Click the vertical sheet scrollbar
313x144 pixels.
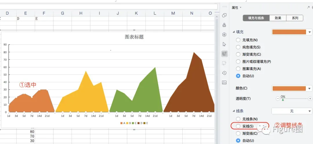pos(216,80)
